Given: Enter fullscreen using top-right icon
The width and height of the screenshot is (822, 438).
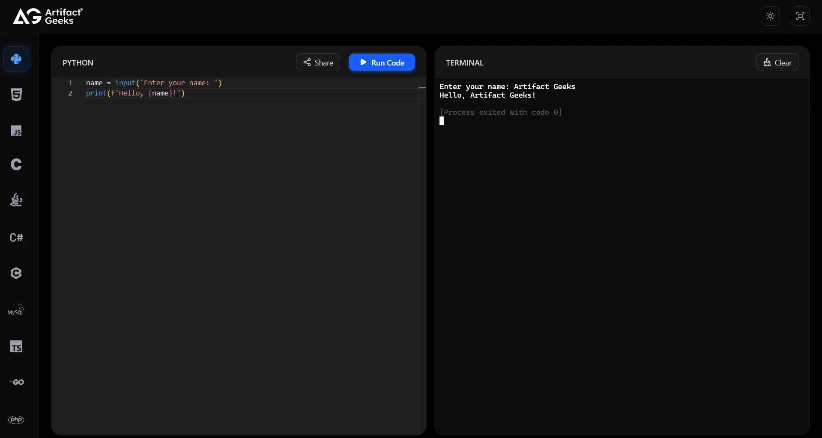Looking at the screenshot, I should tap(799, 16).
